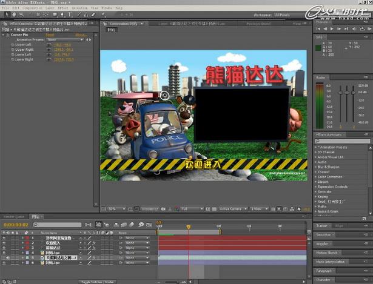Open the resolution Full dropdown
Image resolution: width=373 pixels, height=284 pixels.
[192, 209]
